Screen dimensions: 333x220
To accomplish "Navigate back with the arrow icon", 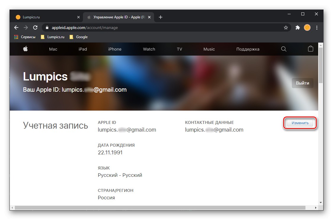I will tap(16, 27).
